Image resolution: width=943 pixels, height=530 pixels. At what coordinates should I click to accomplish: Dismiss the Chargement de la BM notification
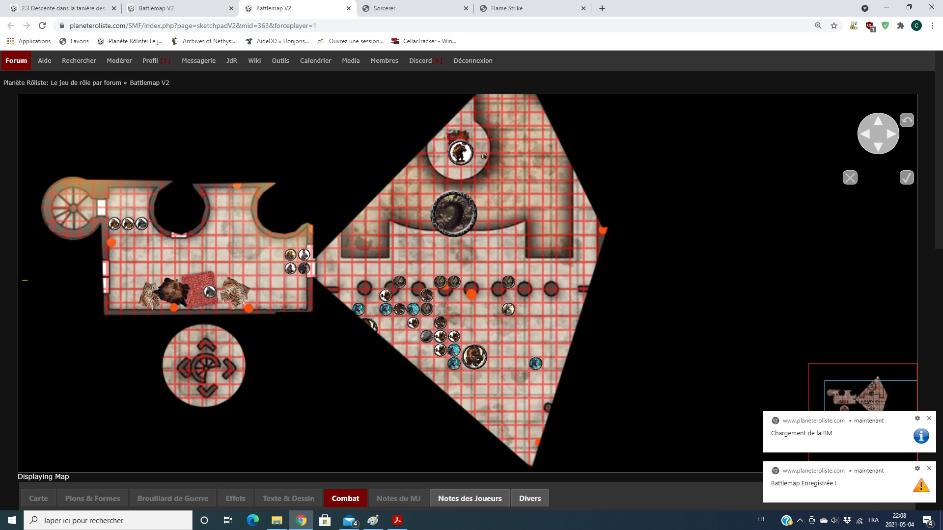[929, 418]
